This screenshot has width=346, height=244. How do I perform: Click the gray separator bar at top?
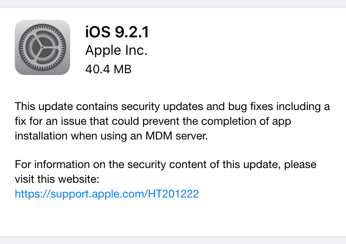click(x=173, y=3)
